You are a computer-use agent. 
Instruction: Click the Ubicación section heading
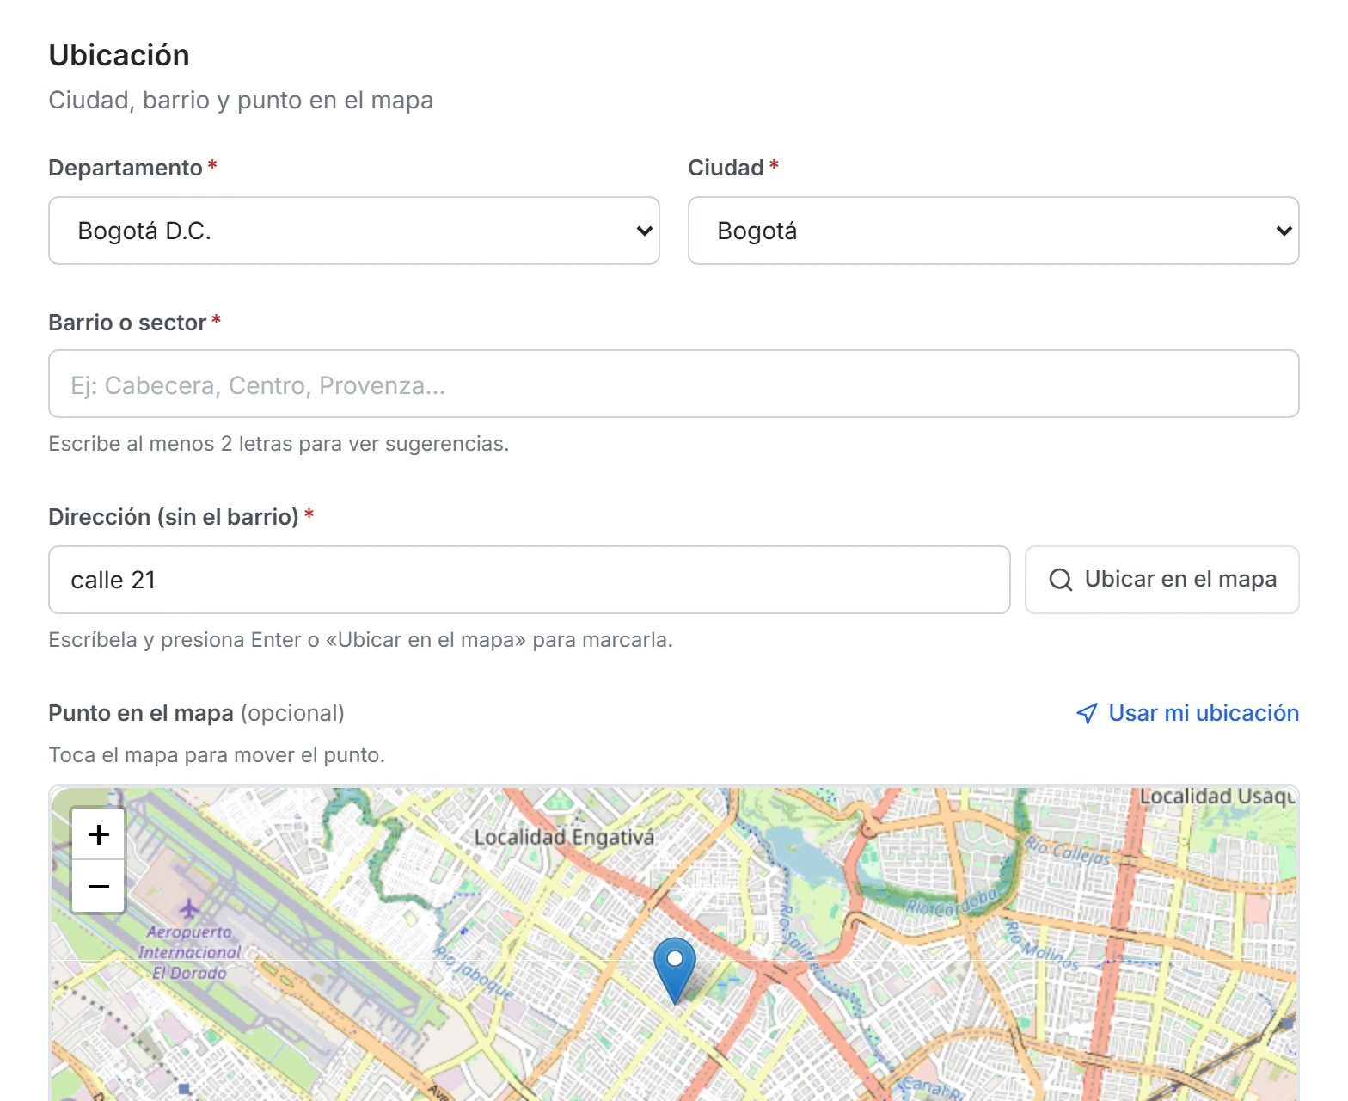tap(119, 55)
